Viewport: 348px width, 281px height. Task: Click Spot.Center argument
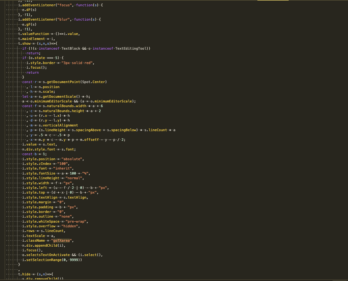[93, 82]
